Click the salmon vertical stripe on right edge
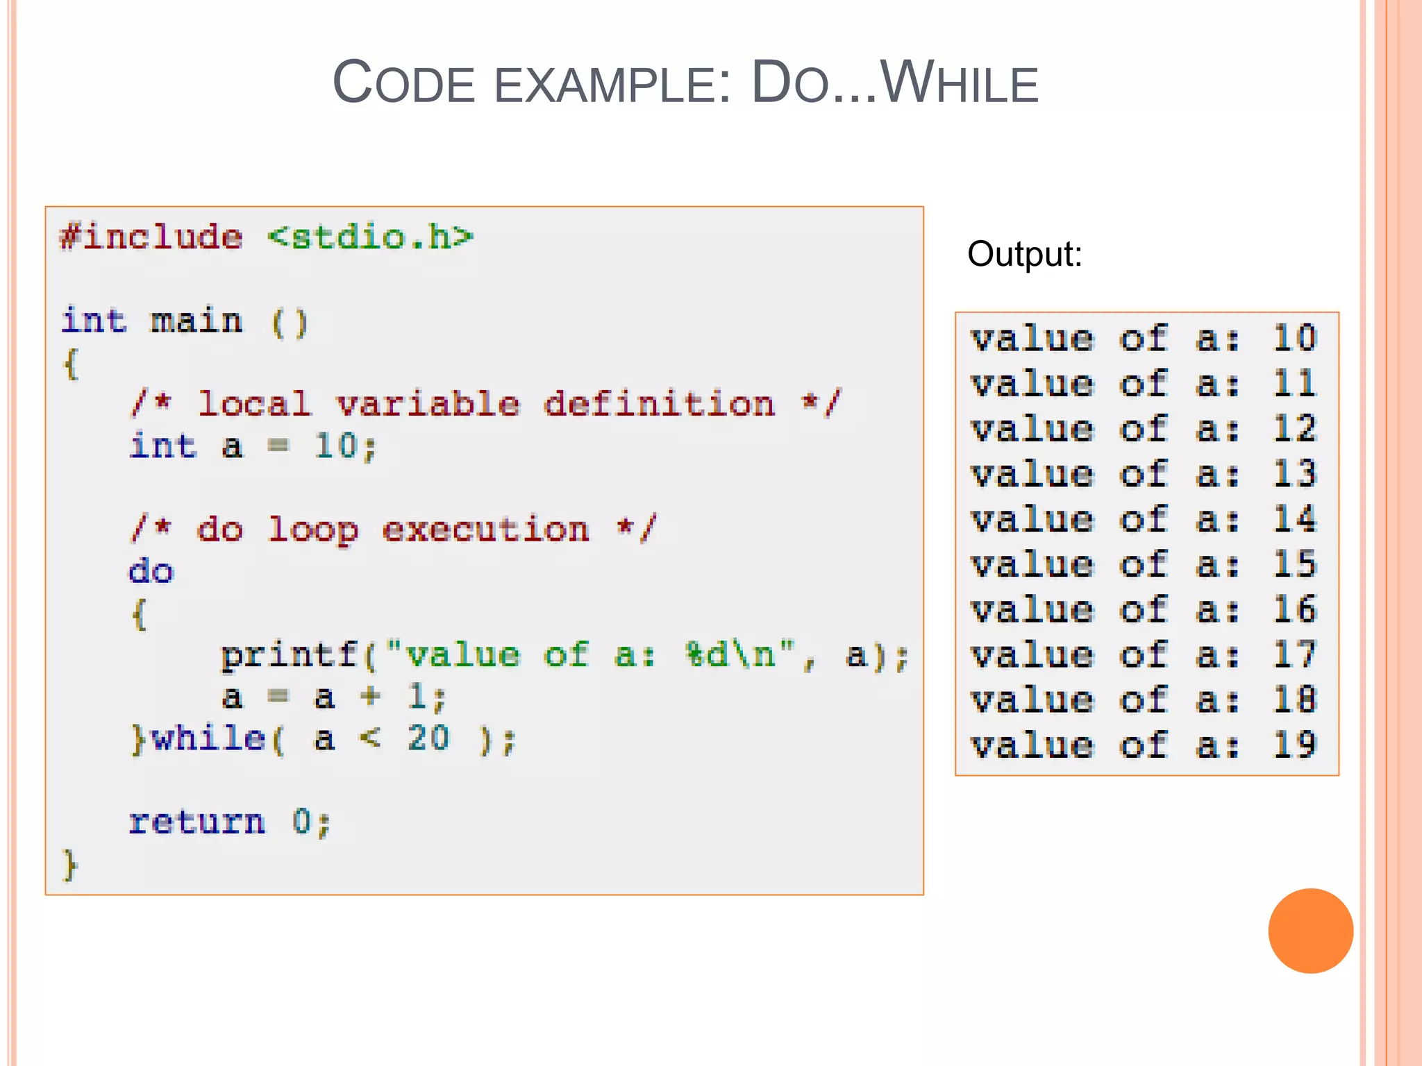 [1403, 533]
